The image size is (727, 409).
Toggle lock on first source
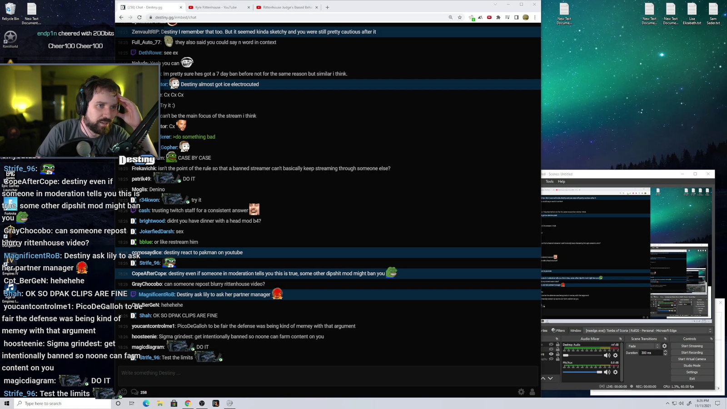558,344
